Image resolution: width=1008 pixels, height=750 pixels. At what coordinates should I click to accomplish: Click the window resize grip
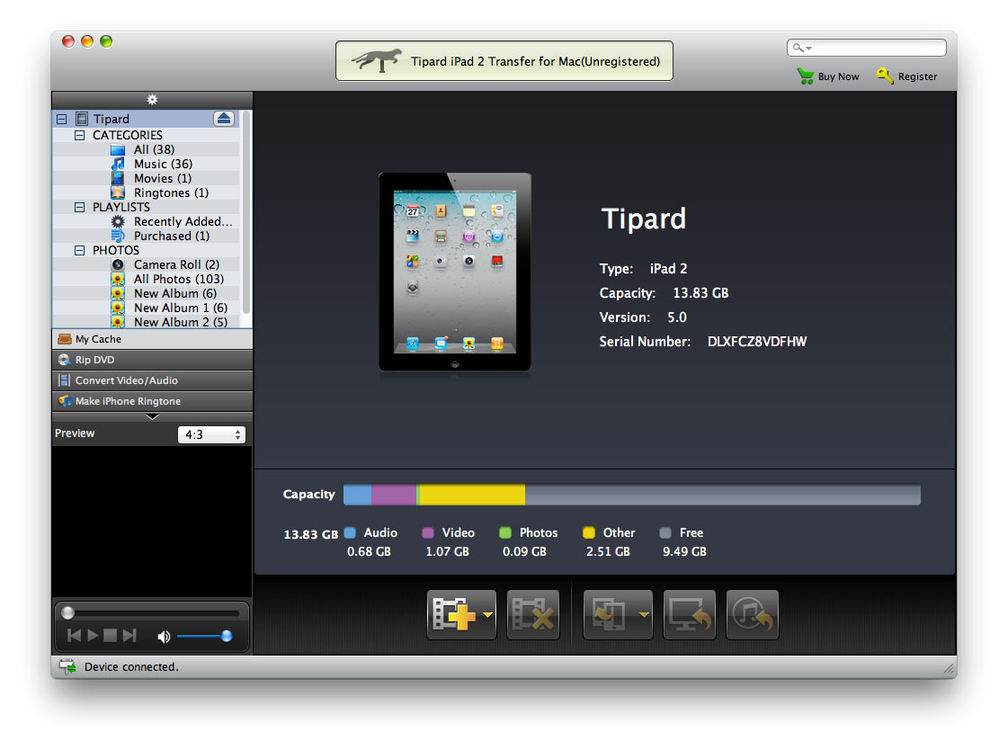click(x=949, y=670)
